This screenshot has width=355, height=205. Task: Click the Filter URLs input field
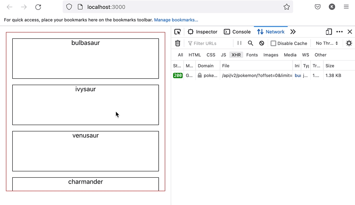(209, 43)
